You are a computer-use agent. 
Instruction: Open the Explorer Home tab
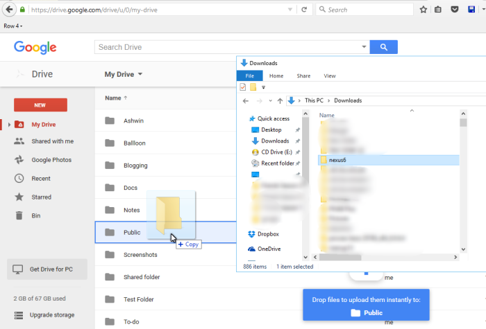coord(276,75)
